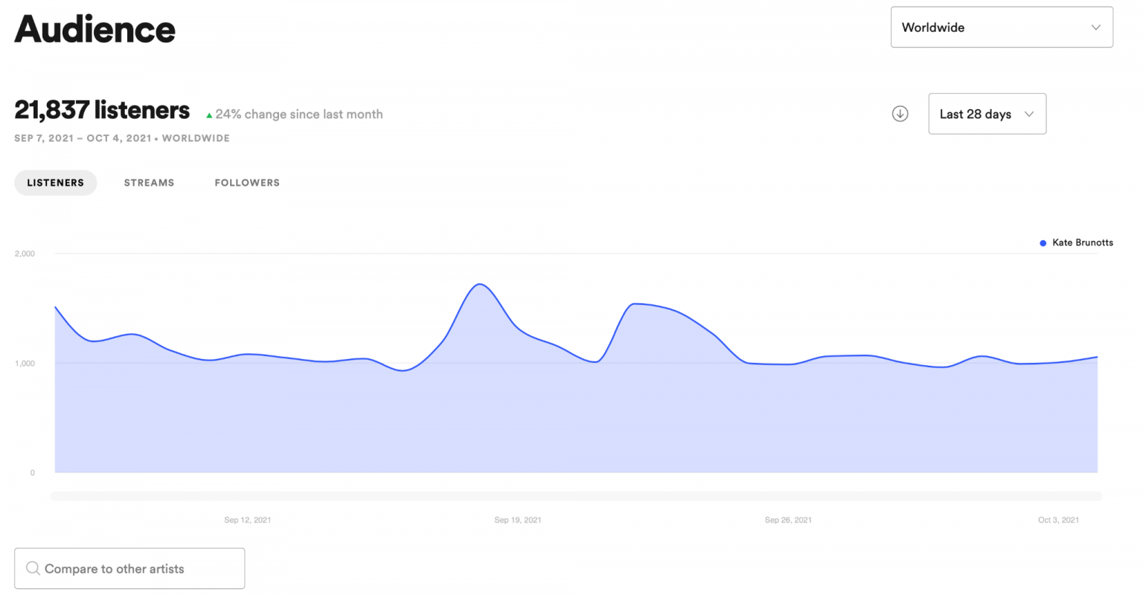Switch to the Streams tab

pos(149,183)
